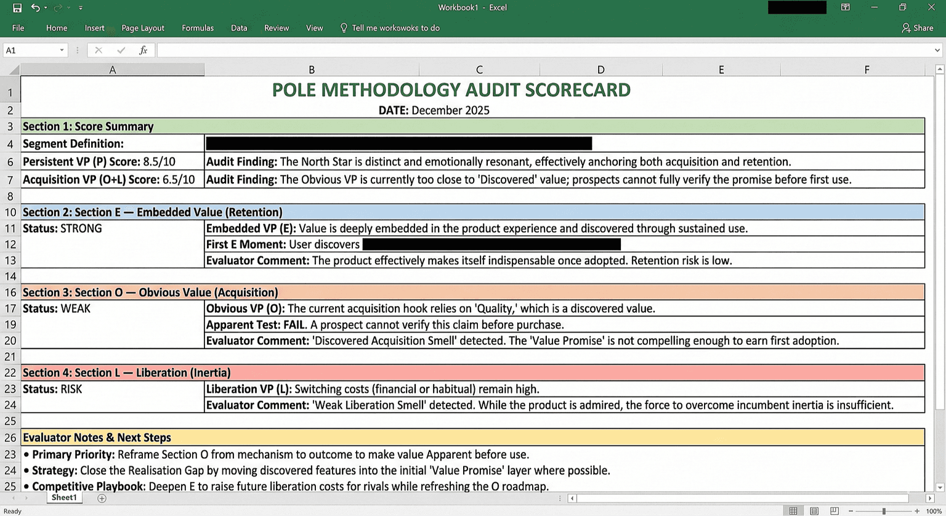
Task: Click Normal view icon in status bar
Action: tap(794, 510)
